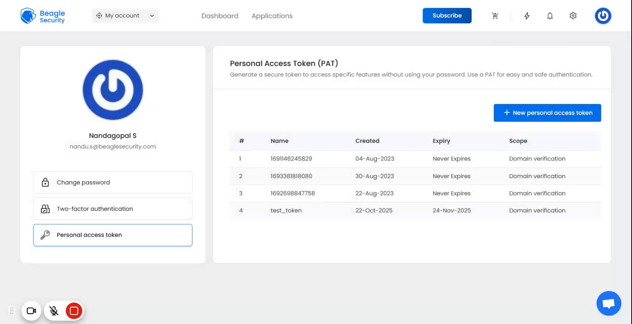
Task: Click the camera icon in recording bar
Action: (x=31, y=311)
